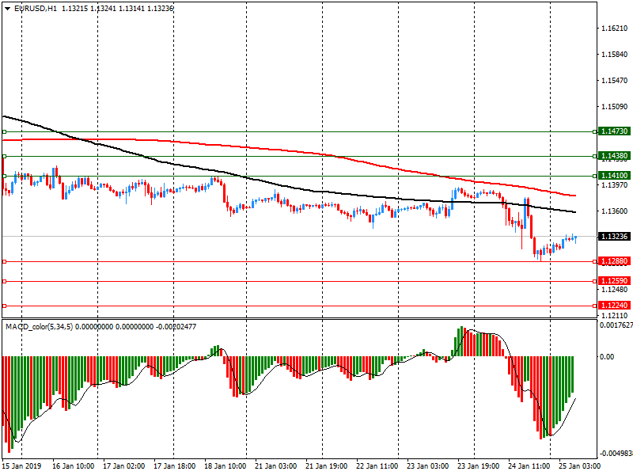Screen dimensions: 633x475
Task: Click the black current price label 1.13236
Action: 614,236
